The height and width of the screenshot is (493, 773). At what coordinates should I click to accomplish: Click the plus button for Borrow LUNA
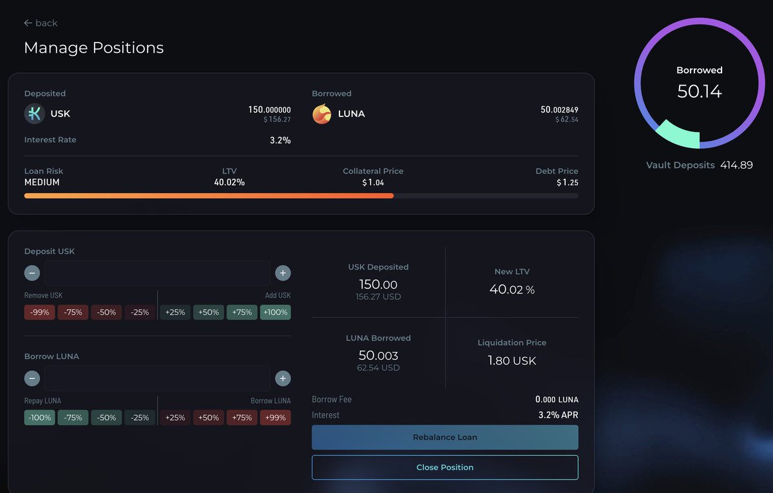point(283,378)
